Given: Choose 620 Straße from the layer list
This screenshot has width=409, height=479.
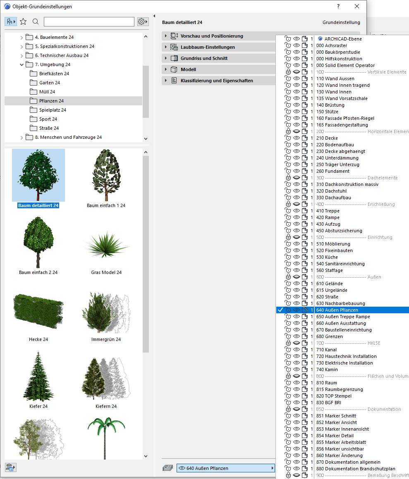Looking at the screenshot, I should coord(327,297).
